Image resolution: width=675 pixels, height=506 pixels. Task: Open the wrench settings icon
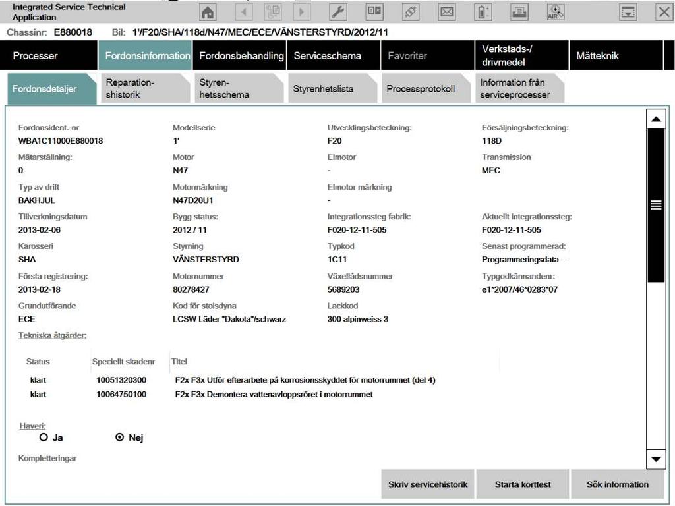pos(338,12)
